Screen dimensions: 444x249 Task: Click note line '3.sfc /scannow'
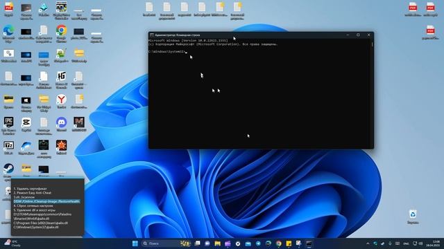[x=24, y=197]
